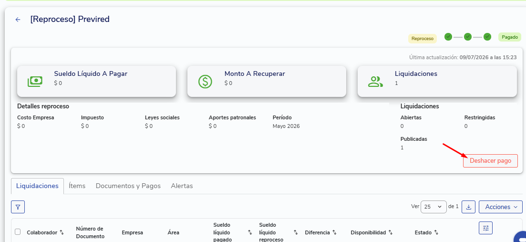Sort by Diferencia column arrows
526x242 pixels.
coord(334,232)
